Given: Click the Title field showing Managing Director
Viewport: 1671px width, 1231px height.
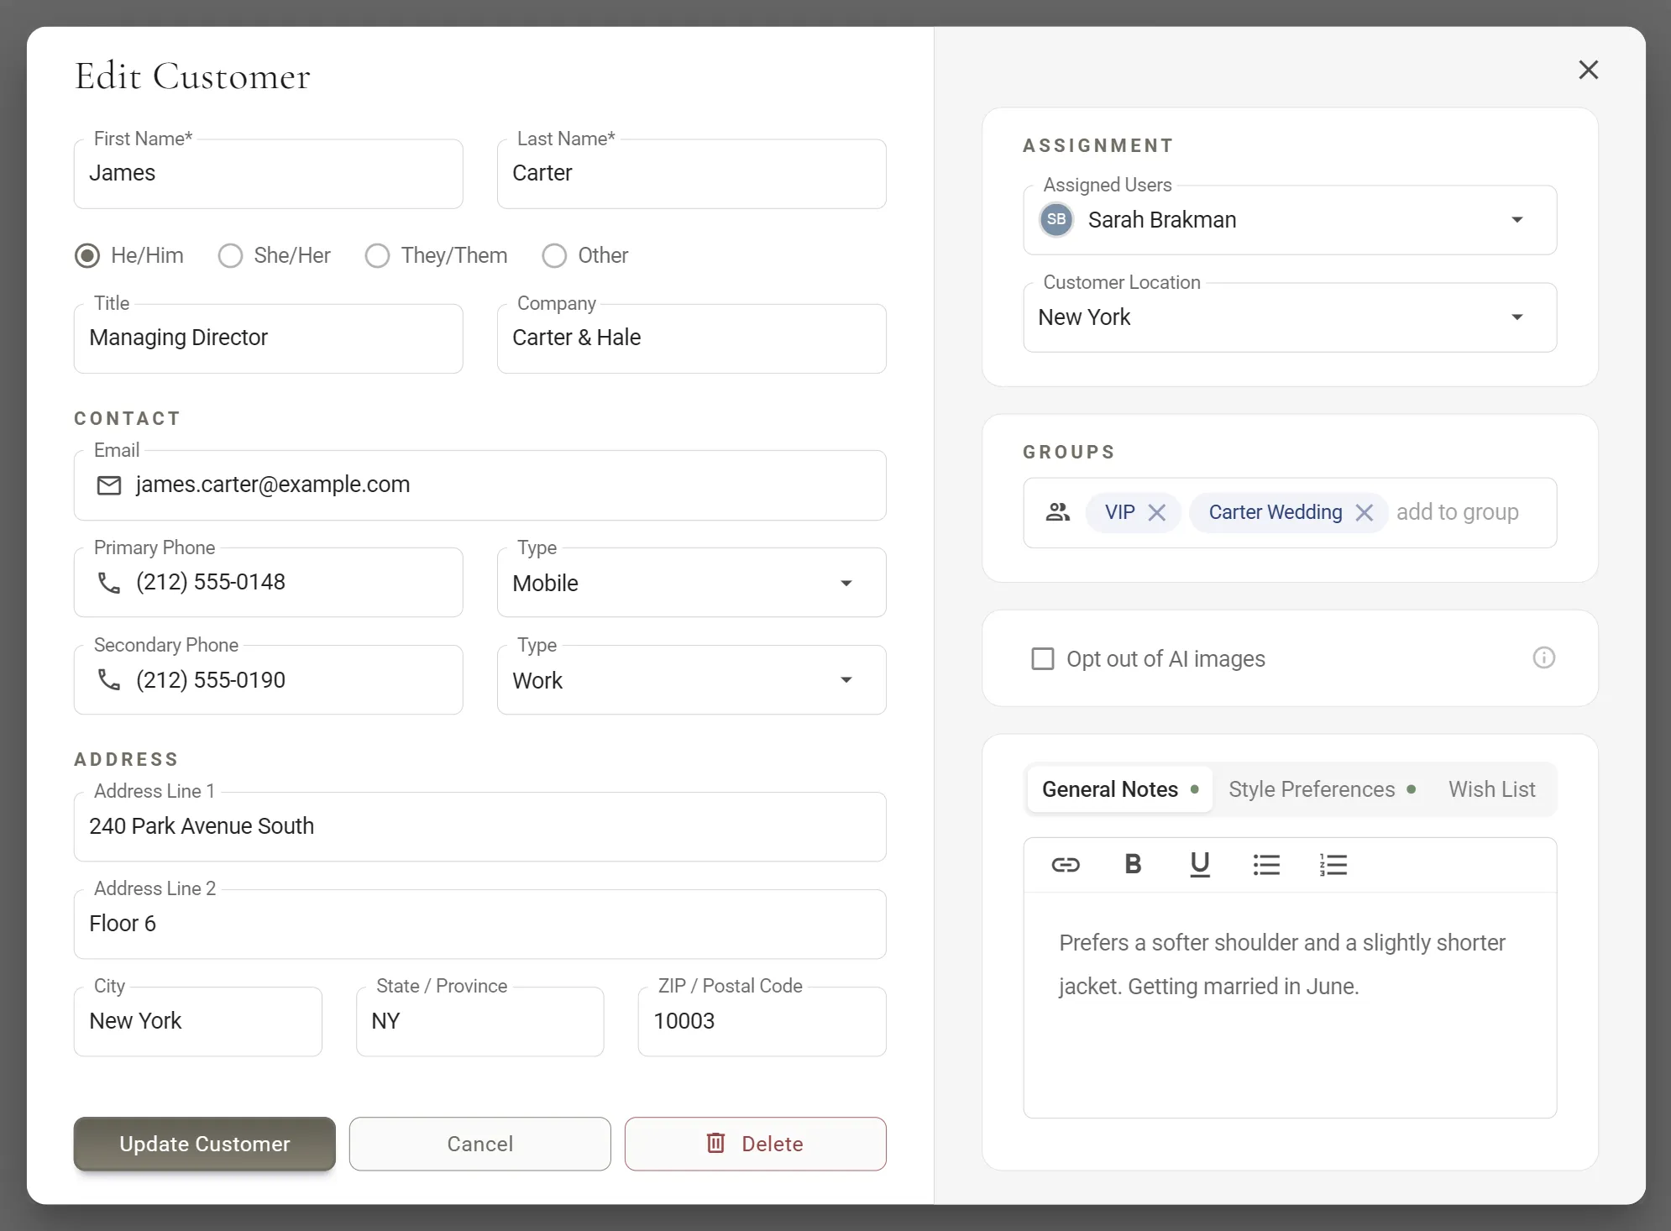Looking at the screenshot, I should [x=268, y=338].
